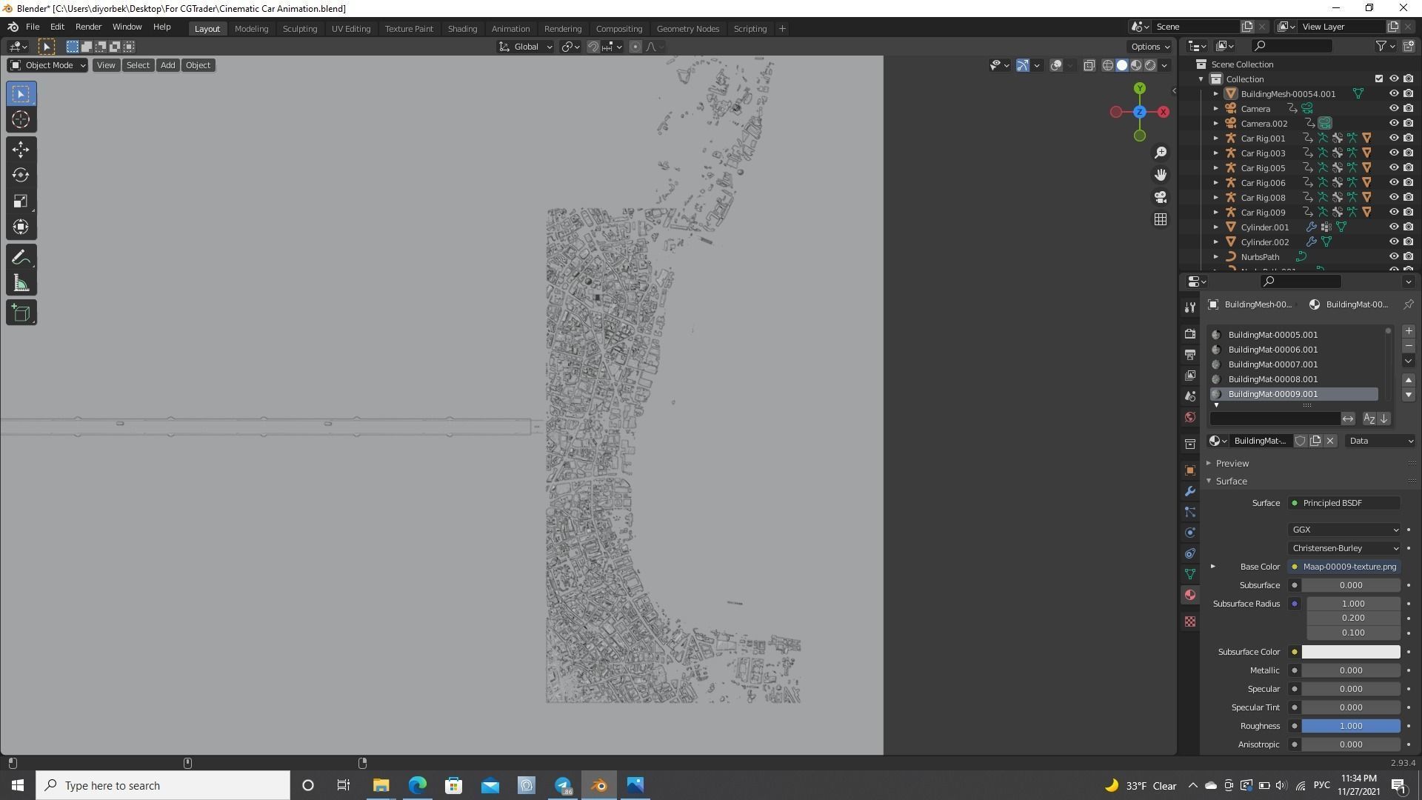
Task: Open the Render menu
Action: click(x=88, y=27)
